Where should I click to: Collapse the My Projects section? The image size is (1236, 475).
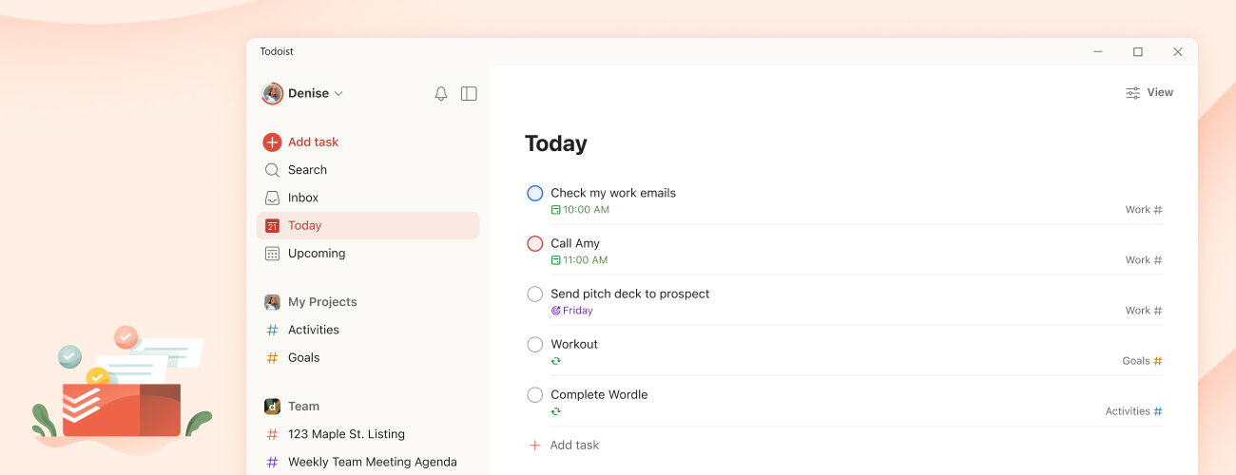pos(322,302)
